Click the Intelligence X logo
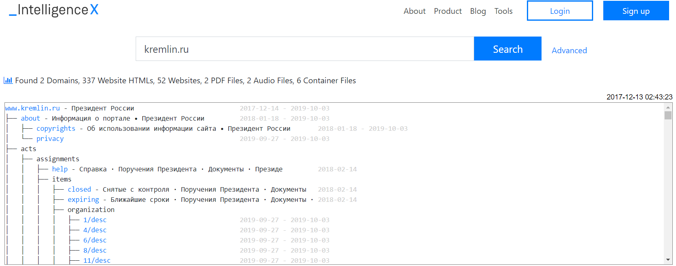The width and height of the screenshot is (676, 266). pos(54,10)
